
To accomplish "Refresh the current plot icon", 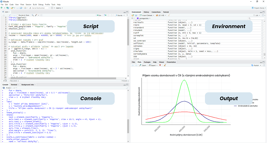I will [x=264, y=65].
